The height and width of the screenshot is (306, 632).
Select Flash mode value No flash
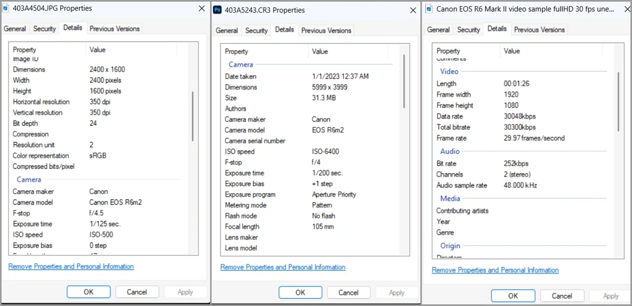324,216
